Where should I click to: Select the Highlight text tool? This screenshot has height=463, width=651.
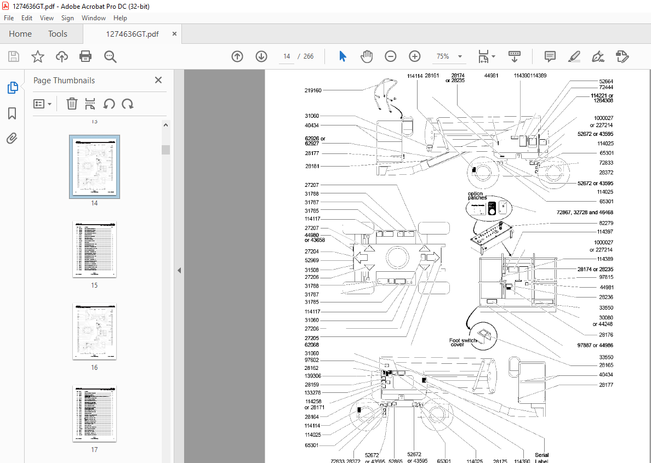(574, 56)
